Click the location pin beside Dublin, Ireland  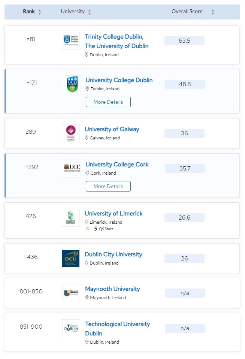tap(86, 55)
